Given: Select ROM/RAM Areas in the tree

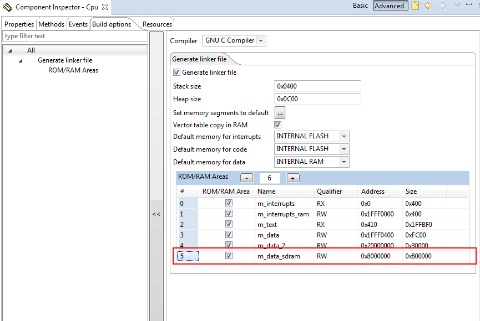Looking at the screenshot, I should 73,70.
